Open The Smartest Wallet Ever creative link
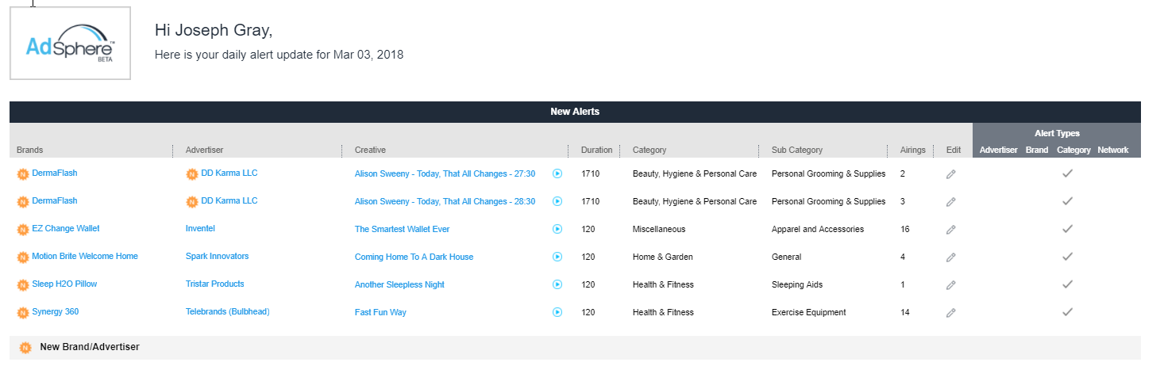The width and height of the screenshot is (1164, 385). [x=402, y=230]
